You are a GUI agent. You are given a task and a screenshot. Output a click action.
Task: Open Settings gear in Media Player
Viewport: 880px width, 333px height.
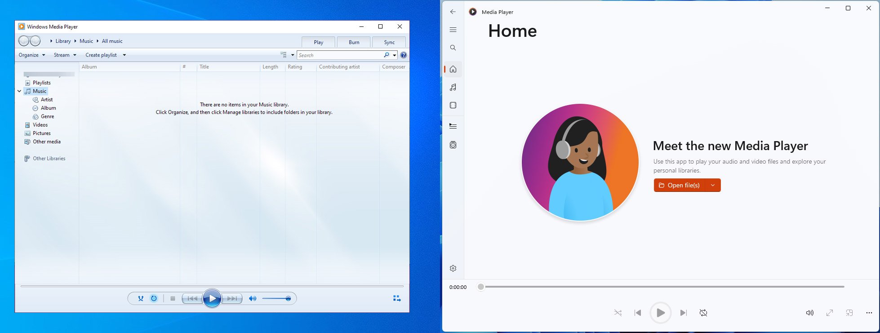[x=453, y=268]
